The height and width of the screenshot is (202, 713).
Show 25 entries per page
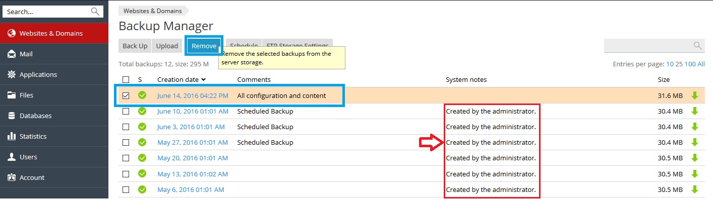(679, 64)
